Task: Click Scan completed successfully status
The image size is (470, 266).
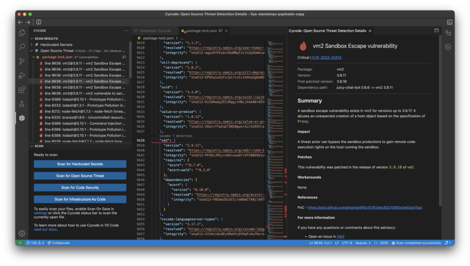Action: [x=417, y=243]
